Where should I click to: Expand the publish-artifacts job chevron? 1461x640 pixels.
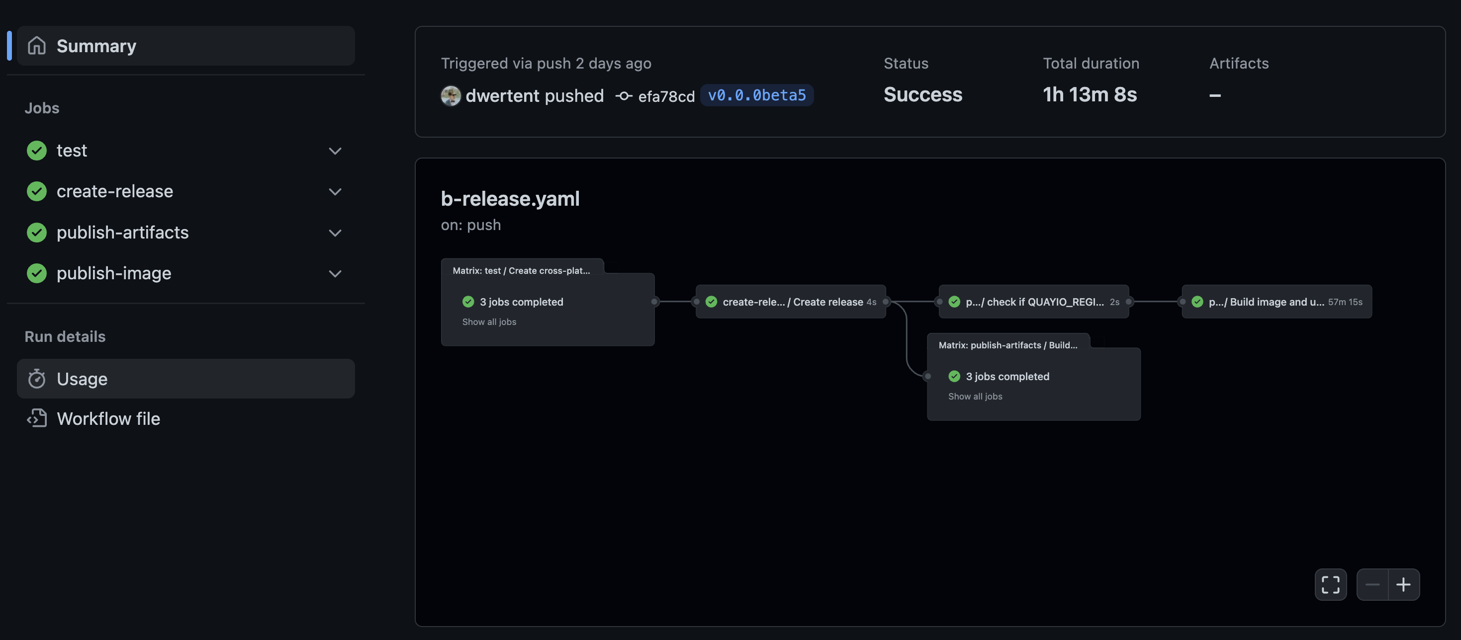335,233
